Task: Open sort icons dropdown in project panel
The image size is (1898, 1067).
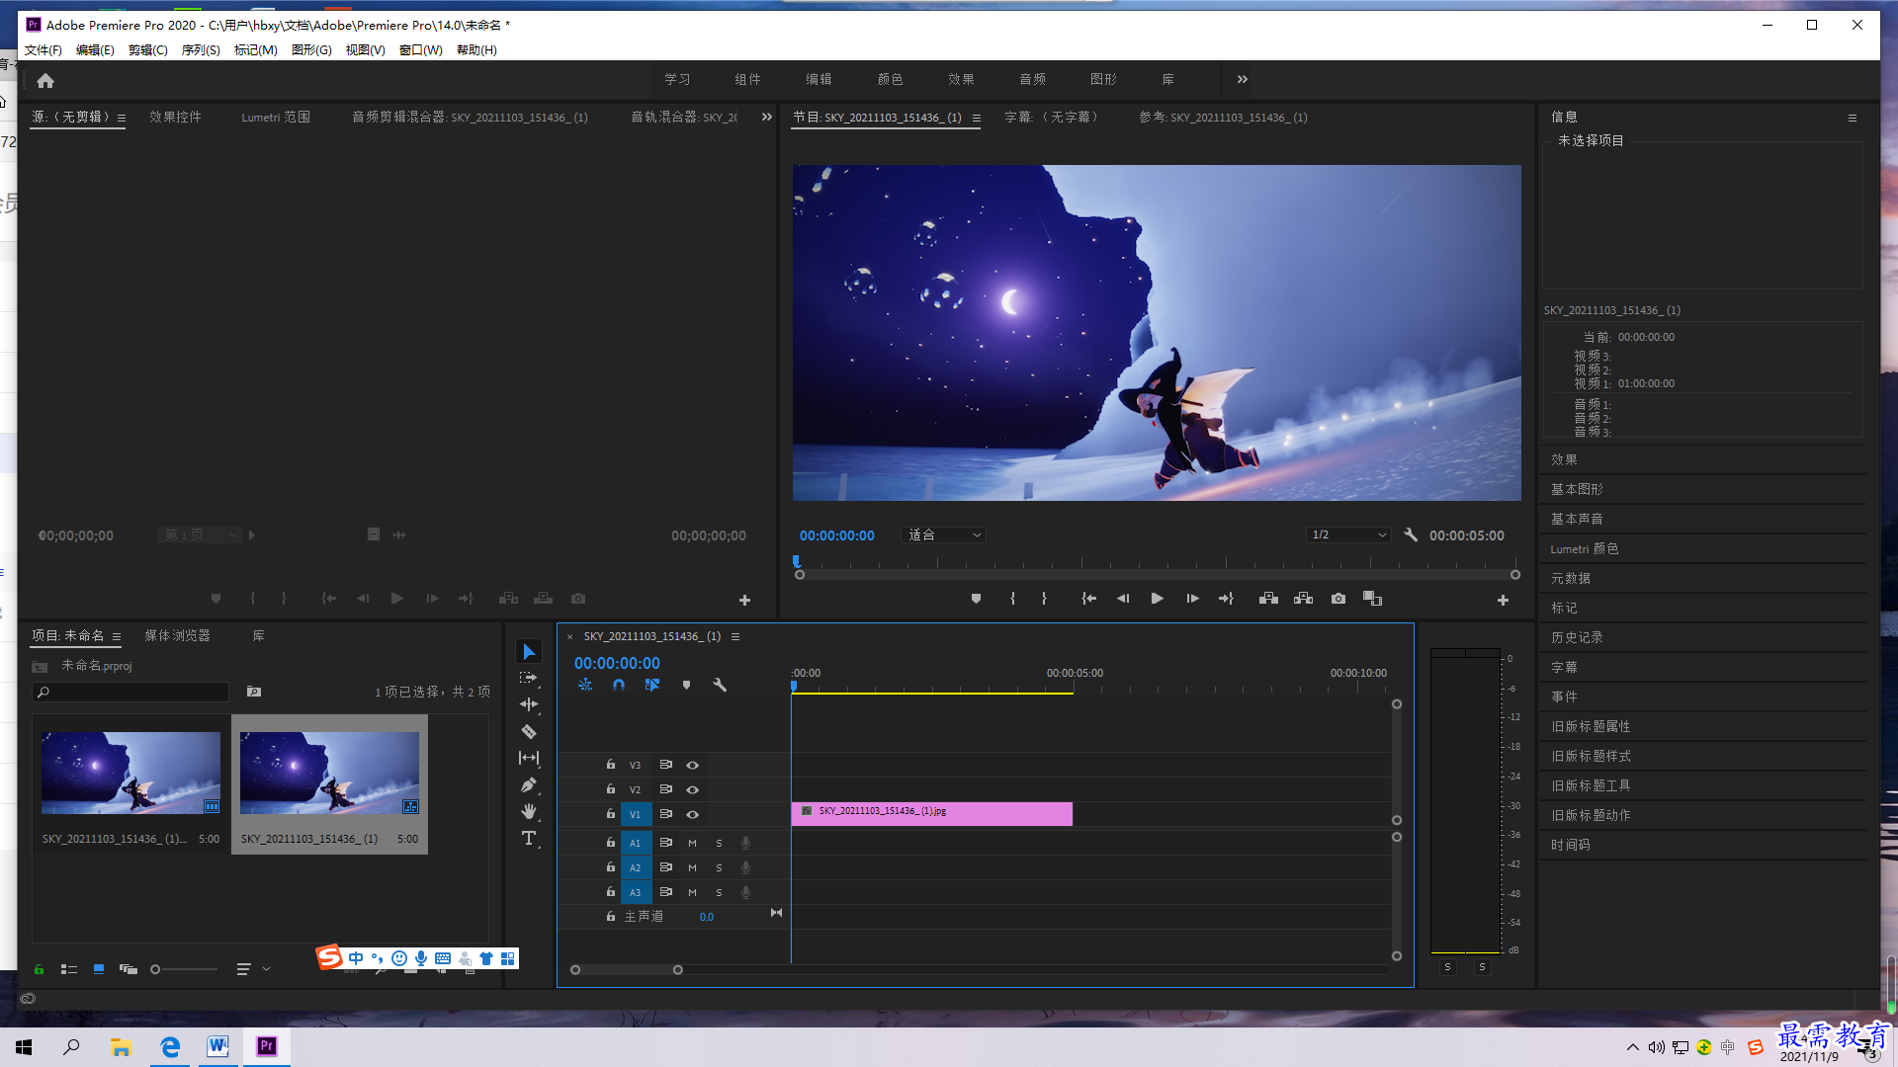Action: coord(253,969)
